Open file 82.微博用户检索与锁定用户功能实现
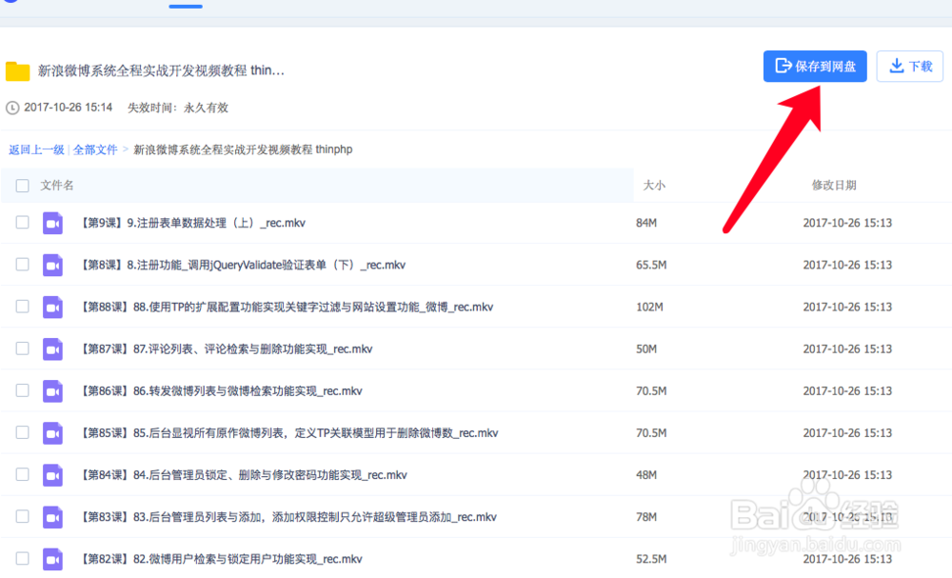Image resolution: width=952 pixels, height=578 pixels. point(222,559)
